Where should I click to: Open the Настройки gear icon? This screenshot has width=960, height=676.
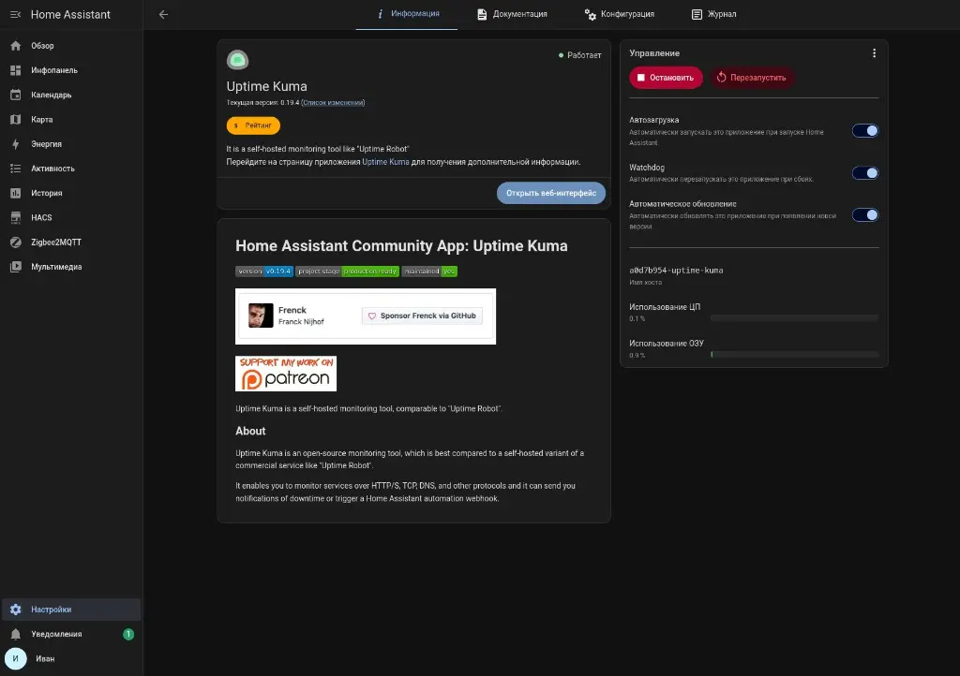pyautogui.click(x=15, y=610)
